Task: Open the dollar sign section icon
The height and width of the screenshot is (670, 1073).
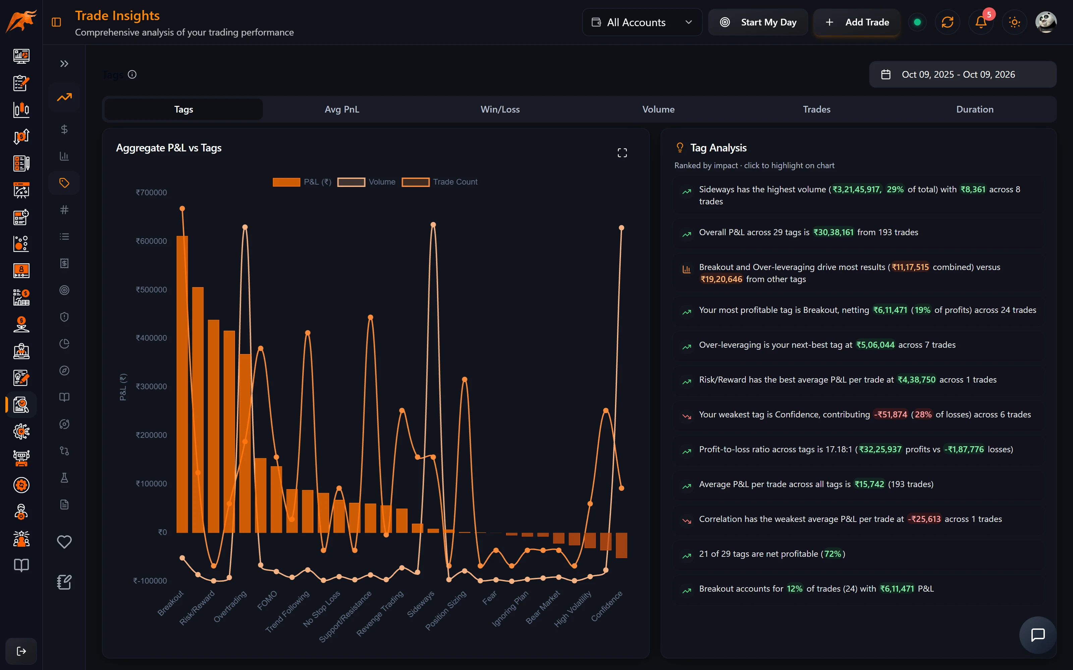Action: [x=64, y=129]
